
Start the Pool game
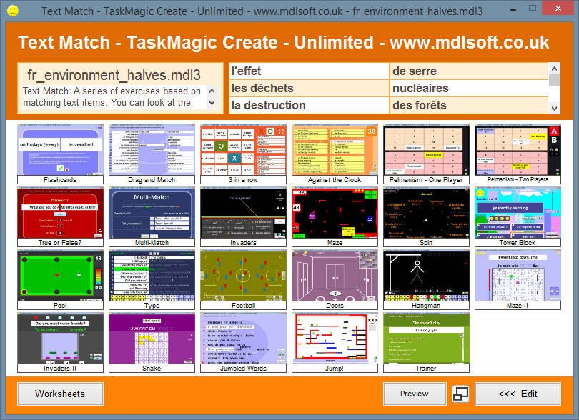60,280
